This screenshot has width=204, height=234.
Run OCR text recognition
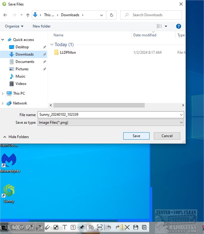pos(100,228)
